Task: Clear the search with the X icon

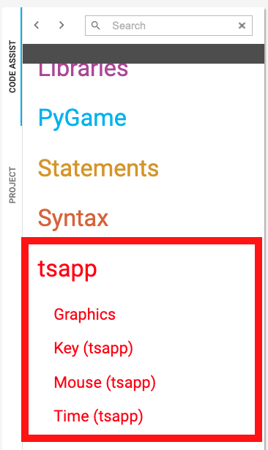Action: click(x=242, y=26)
